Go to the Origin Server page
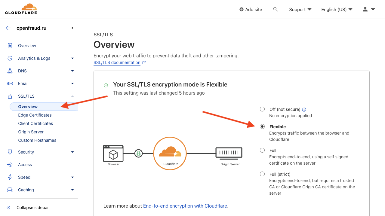385x216 pixels. [31, 132]
